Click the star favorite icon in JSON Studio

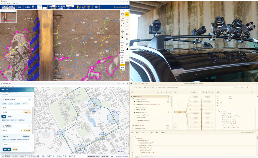247,87
